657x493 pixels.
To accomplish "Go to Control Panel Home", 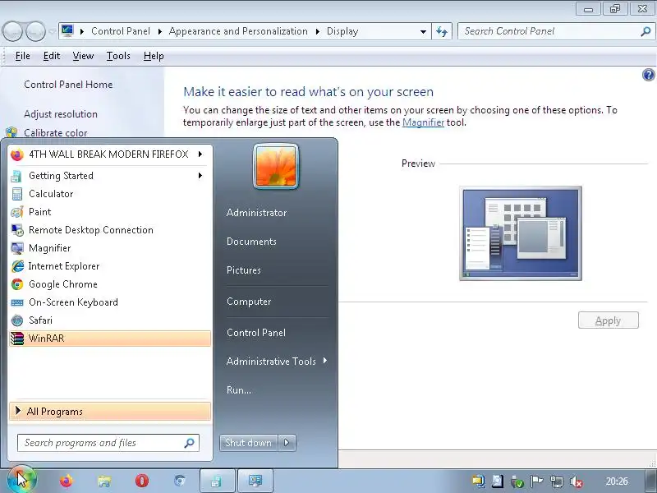I will point(68,85).
